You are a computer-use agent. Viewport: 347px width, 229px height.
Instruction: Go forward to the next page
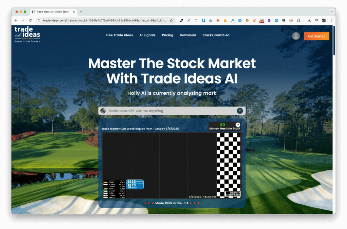23,21
